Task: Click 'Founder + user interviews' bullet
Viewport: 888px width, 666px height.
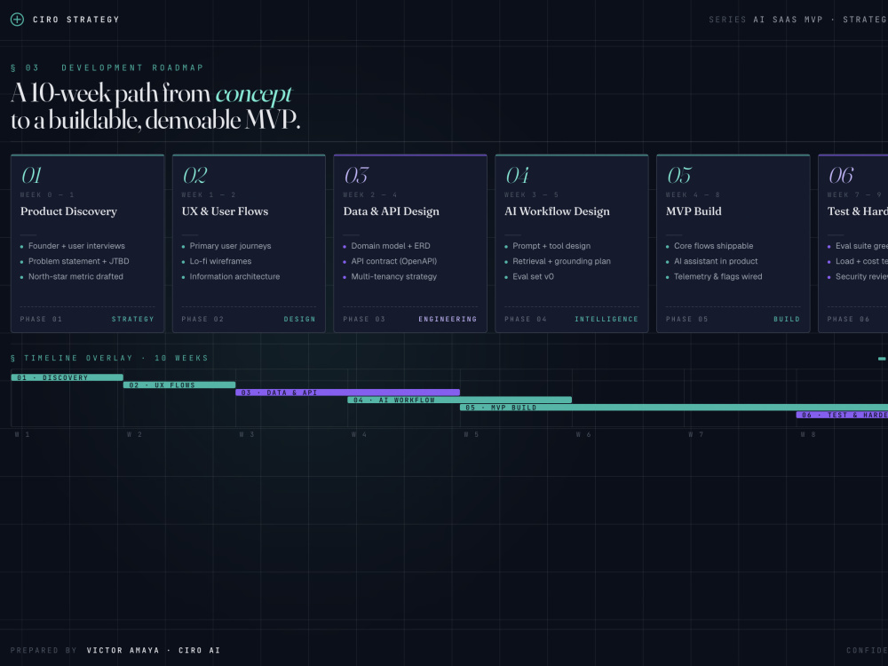Action: point(76,246)
